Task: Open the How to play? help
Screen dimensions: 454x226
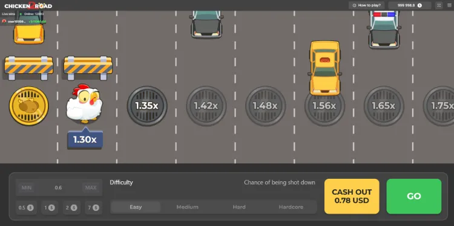Action: (x=366, y=5)
